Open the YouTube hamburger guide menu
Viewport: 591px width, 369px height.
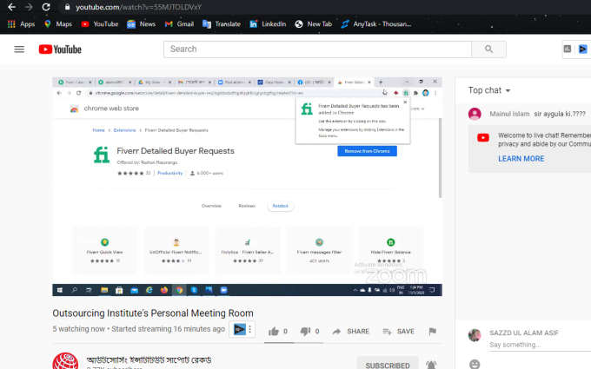[19, 49]
